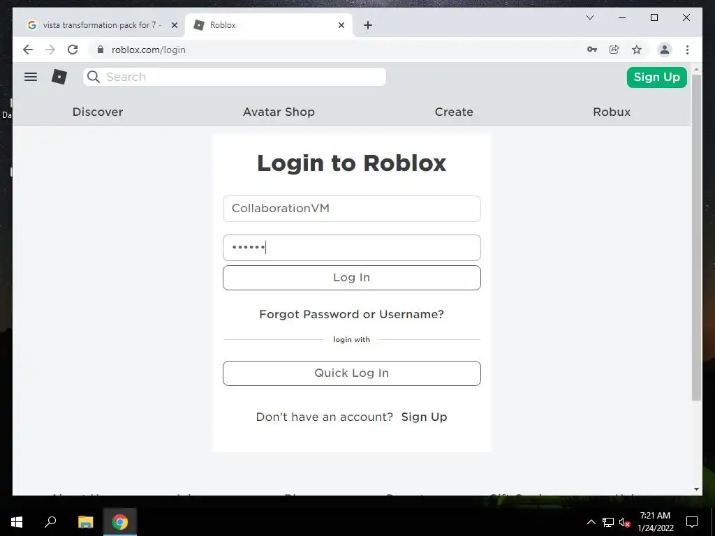Open the tab search chevron in title bar
This screenshot has height=536, width=715.
click(x=589, y=17)
